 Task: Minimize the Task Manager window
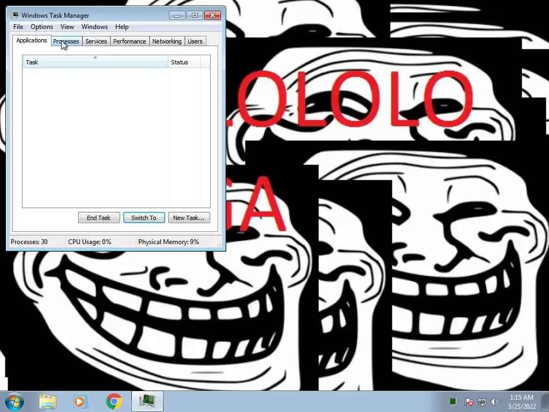click(177, 15)
